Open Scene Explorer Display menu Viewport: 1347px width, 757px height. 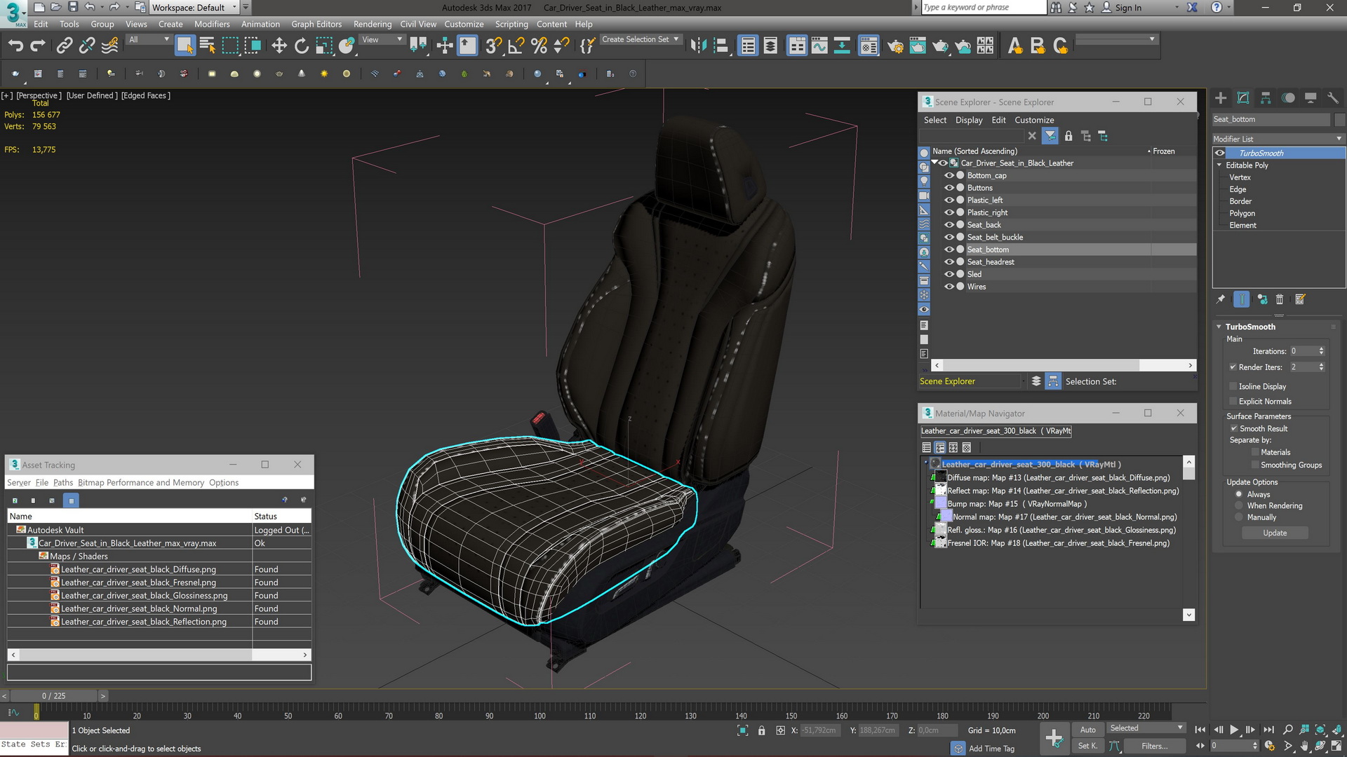click(969, 120)
